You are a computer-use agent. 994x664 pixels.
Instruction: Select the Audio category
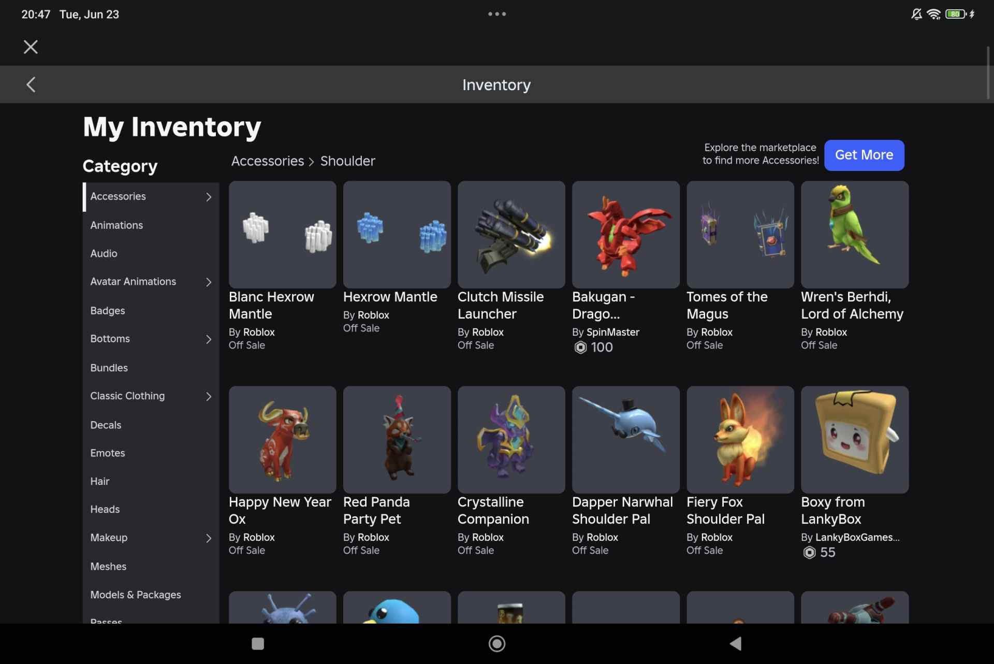pyautogui.click(x=151, y=253)
